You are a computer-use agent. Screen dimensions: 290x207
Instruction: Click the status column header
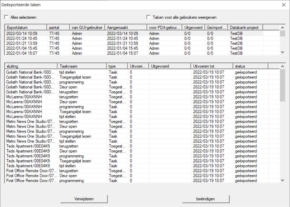pyautogui.click(x=250, y=66)
